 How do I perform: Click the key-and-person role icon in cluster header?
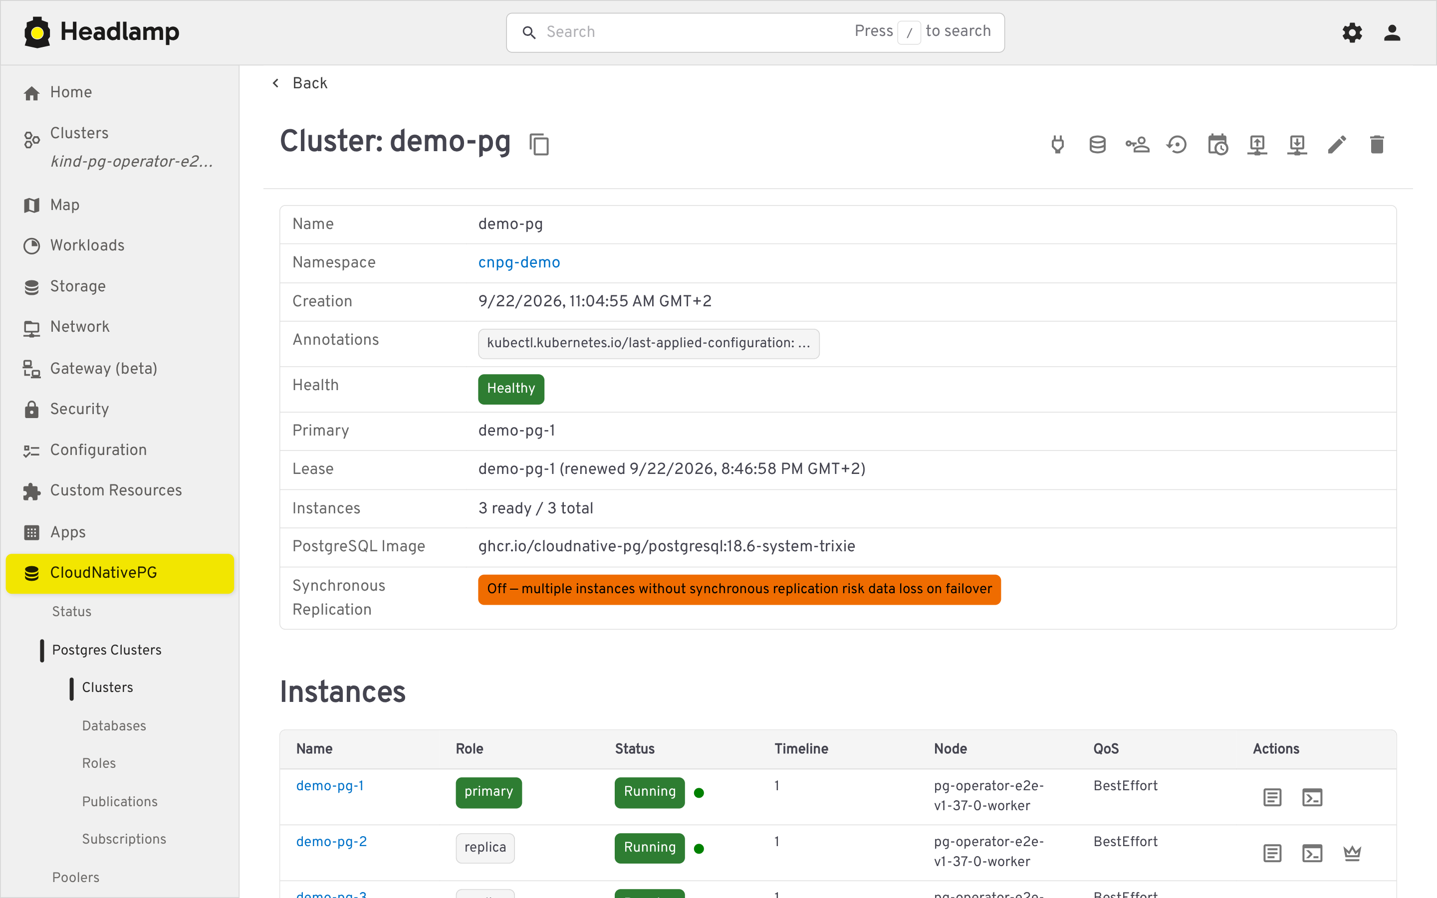point(1137,144)
